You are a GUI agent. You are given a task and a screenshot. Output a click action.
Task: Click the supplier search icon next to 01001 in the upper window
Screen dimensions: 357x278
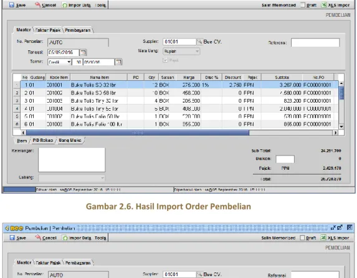tap(199, 42)
